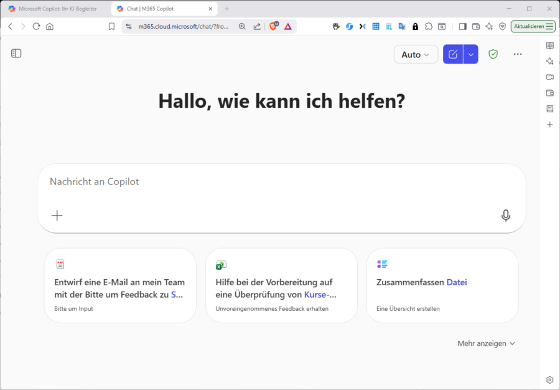Click the plus icon to add attachment
The image size is (560, 390).
click(x=57, y=216)
